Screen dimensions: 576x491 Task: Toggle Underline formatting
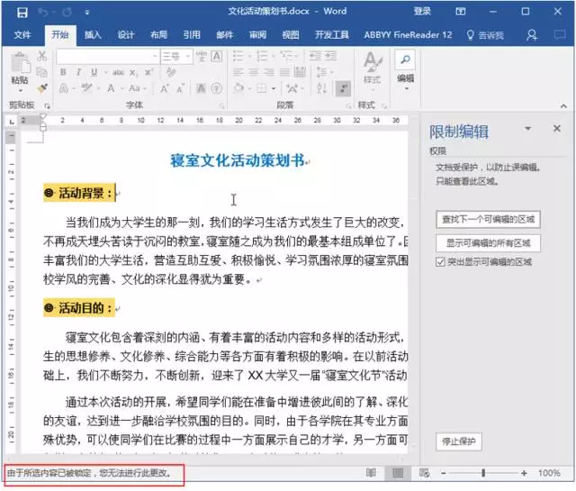(x=94, y=72)
